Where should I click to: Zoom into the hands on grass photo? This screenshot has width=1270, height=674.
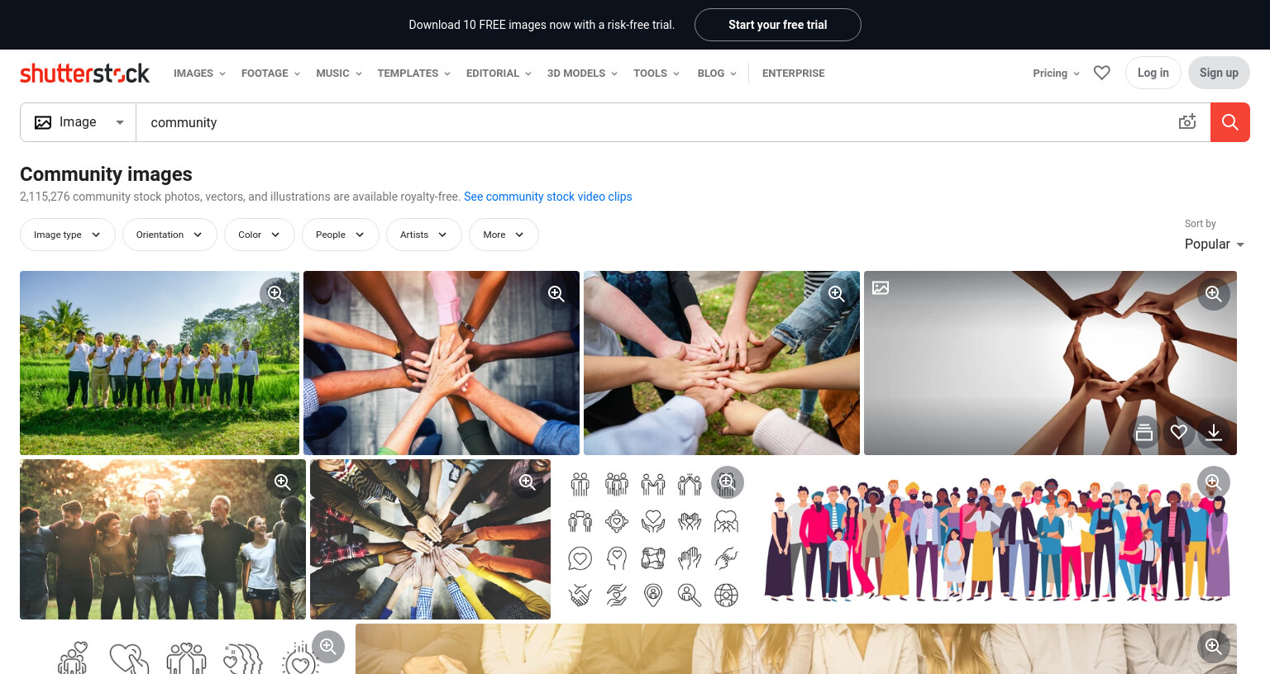836,294
